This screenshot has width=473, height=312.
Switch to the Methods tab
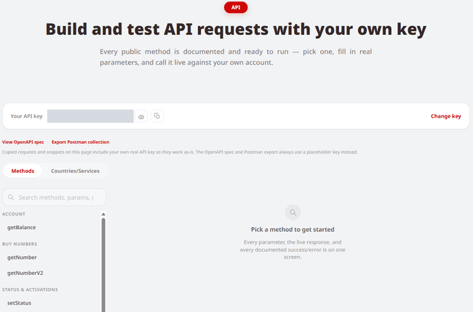pos(23,171)
